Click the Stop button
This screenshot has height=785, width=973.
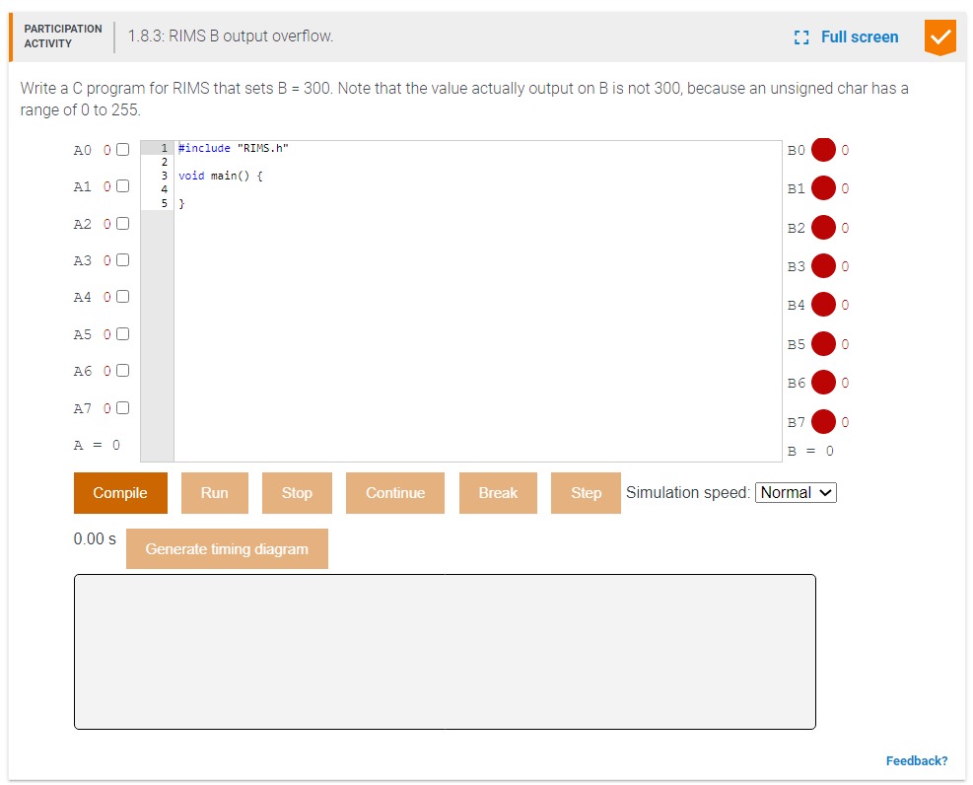pos(297,492)
